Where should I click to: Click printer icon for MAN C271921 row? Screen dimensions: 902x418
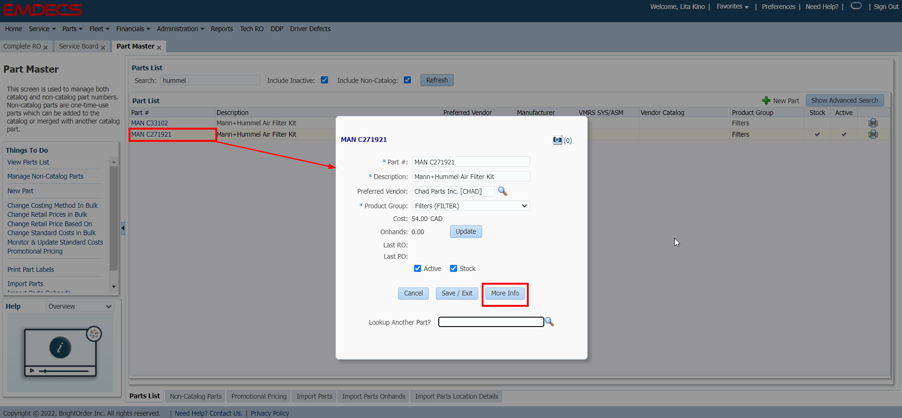point(873,134)
